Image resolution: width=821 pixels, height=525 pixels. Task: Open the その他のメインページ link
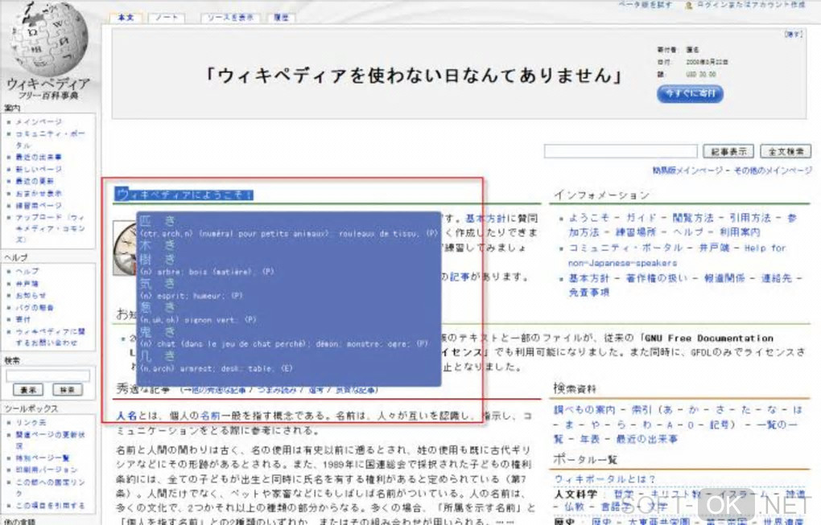tap(774, 170)
